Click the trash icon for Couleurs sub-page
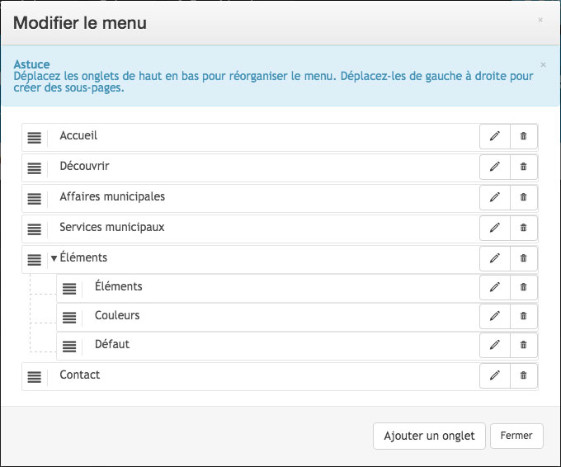The width and height of the screenshot is (561, 467). pos(523,316)
